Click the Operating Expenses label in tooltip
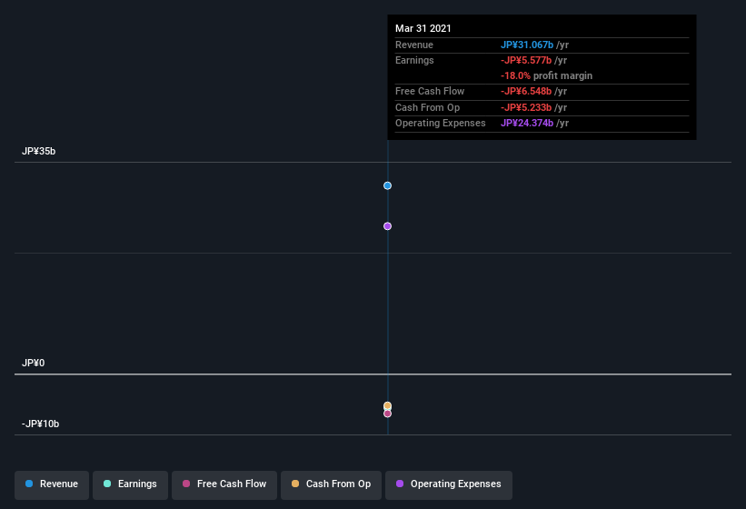 click(x=440, y=124)
